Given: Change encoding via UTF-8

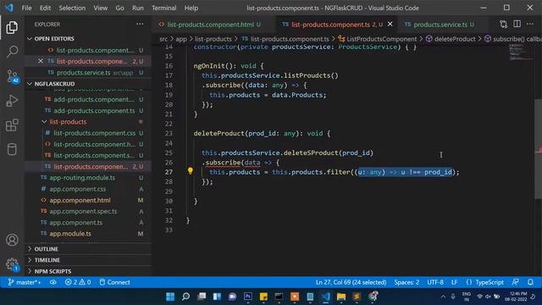Looking at the screenshot, I should click(x=435, y=282).
